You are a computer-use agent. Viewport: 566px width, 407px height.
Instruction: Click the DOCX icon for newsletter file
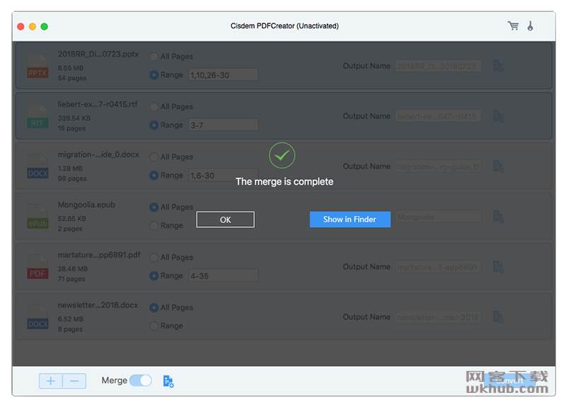point(37,316)
